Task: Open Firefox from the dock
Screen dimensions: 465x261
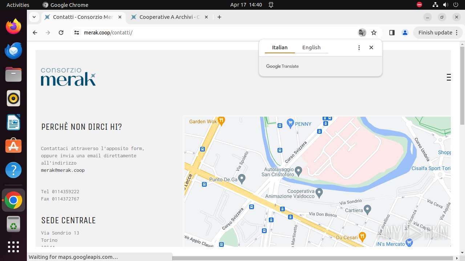Action: click(x=13, y=26)
